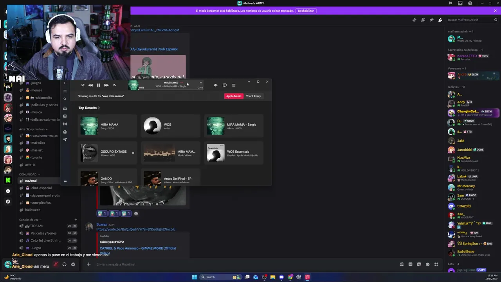Image resolution: width=501 pixels, height=282 pixels.
Task: Expand the Top Results section
Action: click(x=89, y=108)
